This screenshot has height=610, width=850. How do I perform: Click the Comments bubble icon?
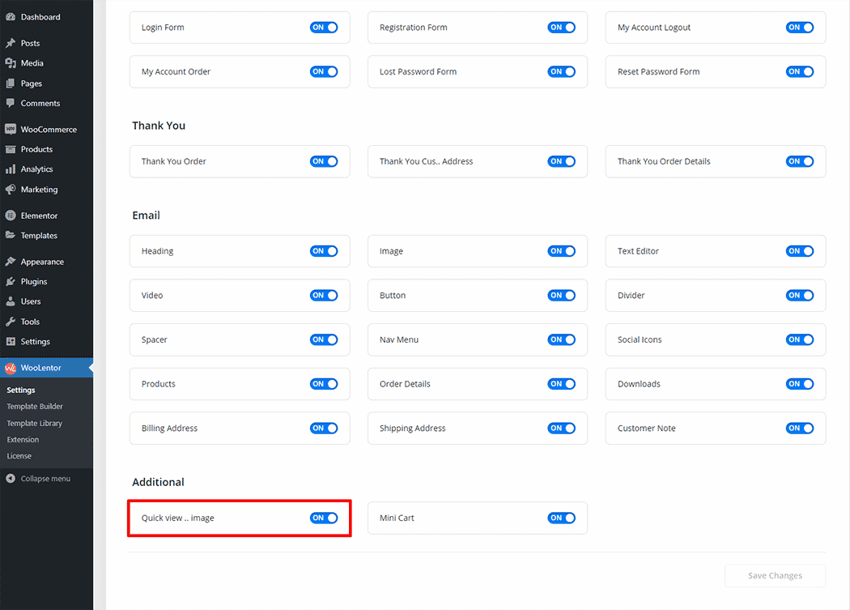(x=11, y=104)
